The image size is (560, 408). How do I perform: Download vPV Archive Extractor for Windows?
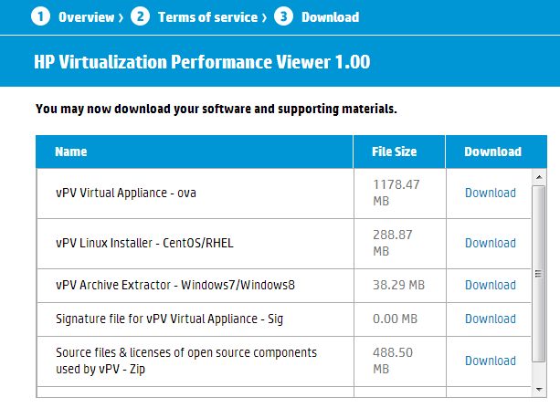(x=491, y=285)
